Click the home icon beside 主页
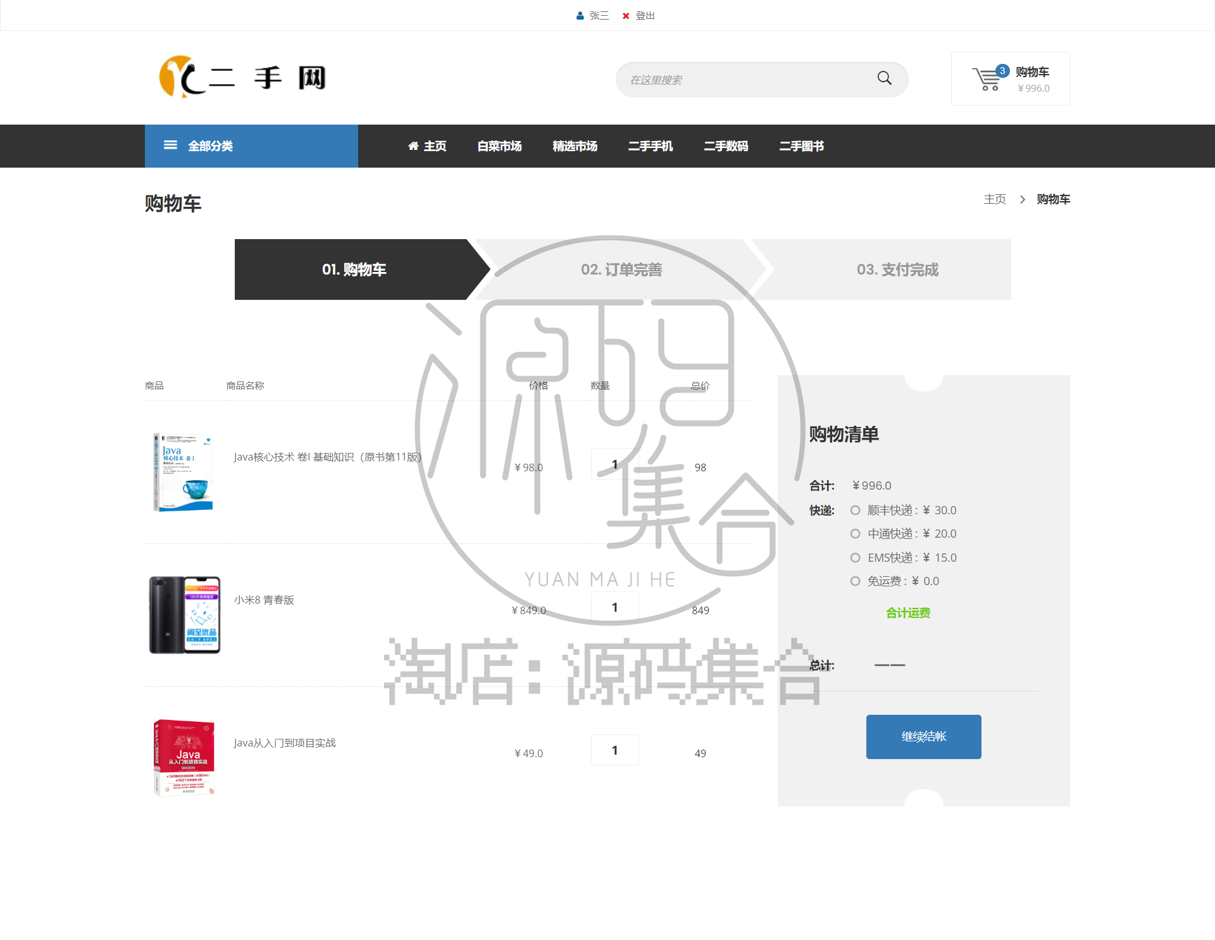Screen dimensions: 1215x940 click(x=413, y=146)
